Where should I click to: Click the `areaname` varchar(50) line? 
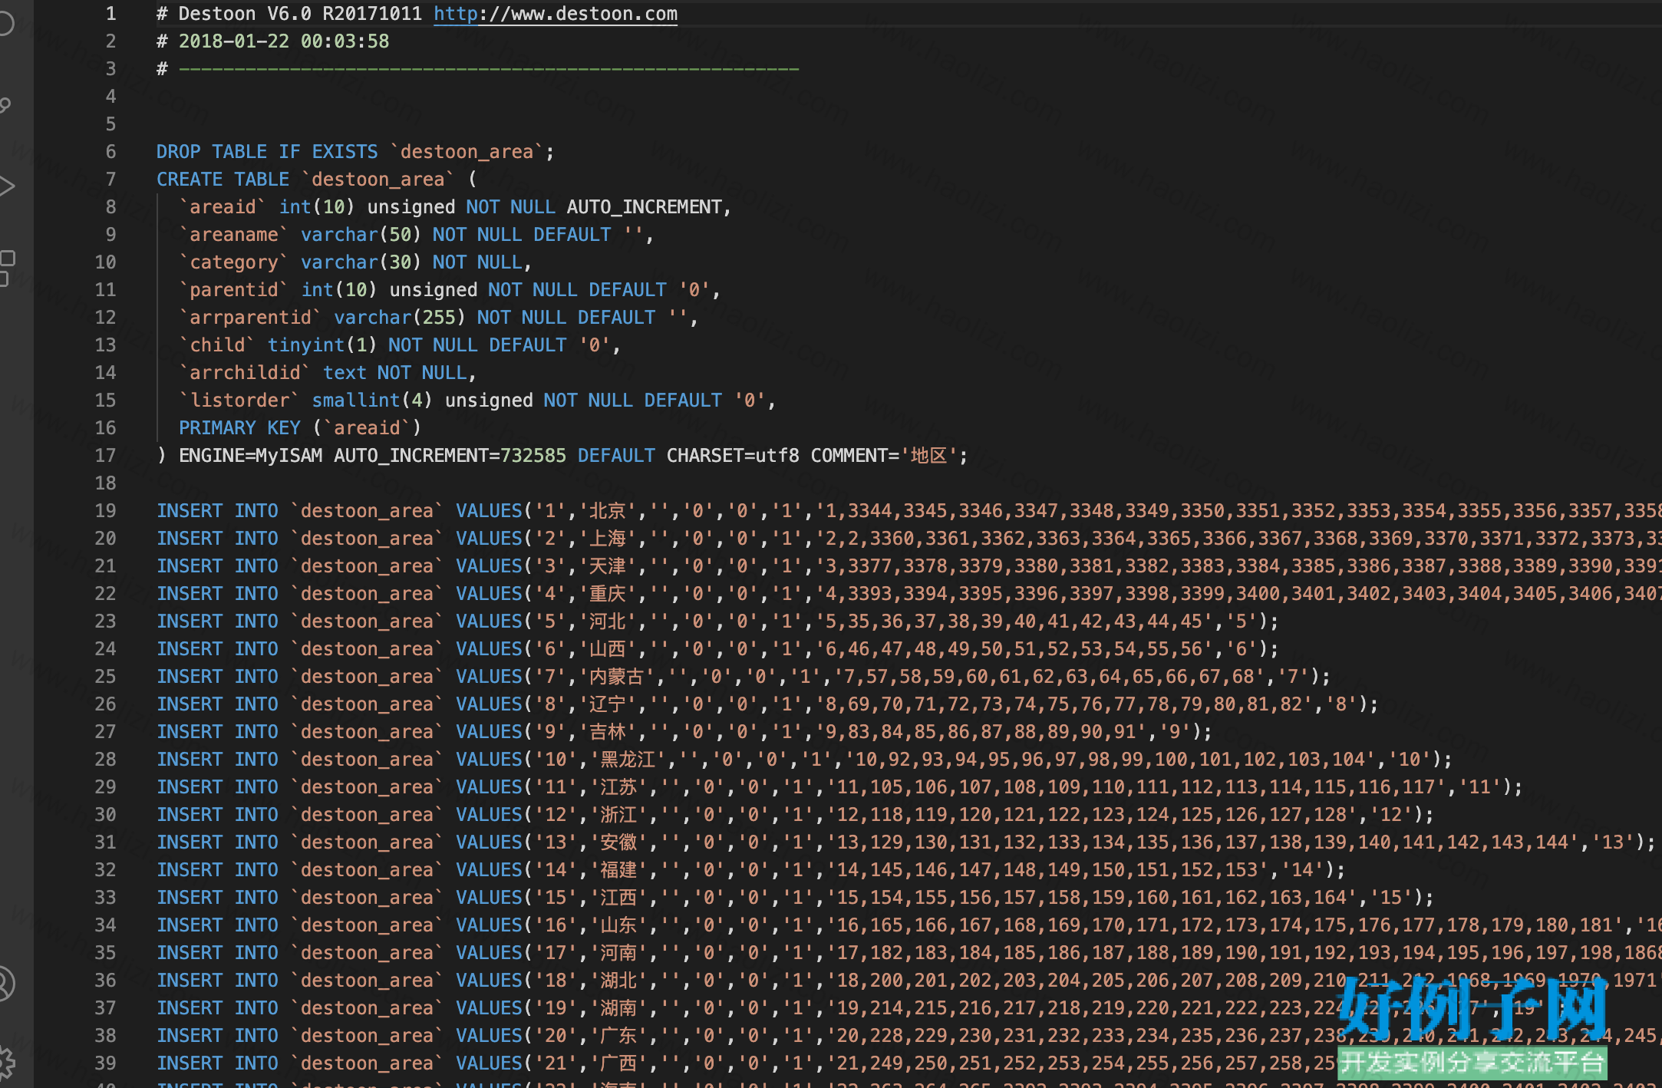click(416, 235)
